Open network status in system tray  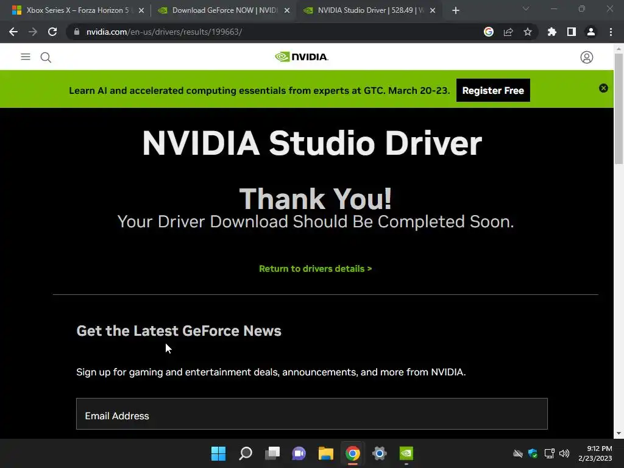tap(549, 453)
